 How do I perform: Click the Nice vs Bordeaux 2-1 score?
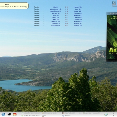[x=67, y=15]
